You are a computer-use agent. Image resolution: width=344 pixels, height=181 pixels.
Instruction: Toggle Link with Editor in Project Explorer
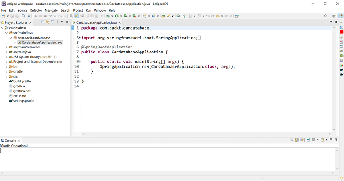[47, 22]
